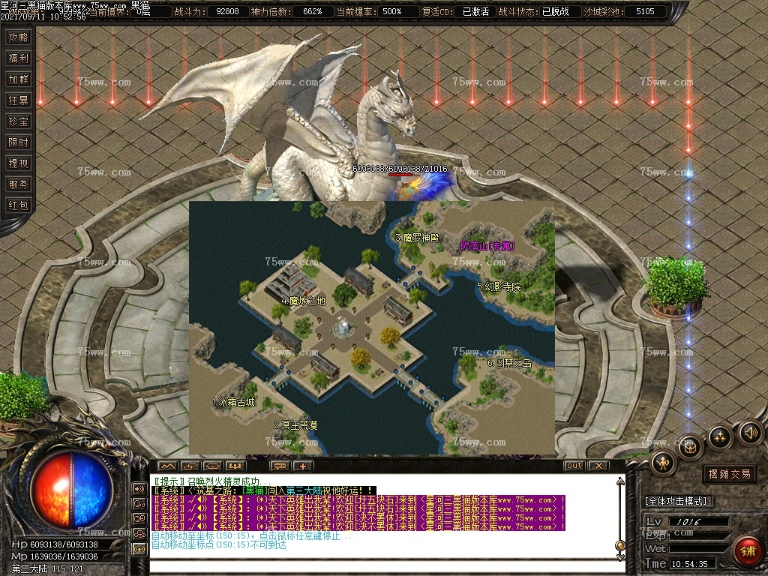
Task: Click the 自动移动坐标点(150:15)不可到达 message
Action: (218, 544)
